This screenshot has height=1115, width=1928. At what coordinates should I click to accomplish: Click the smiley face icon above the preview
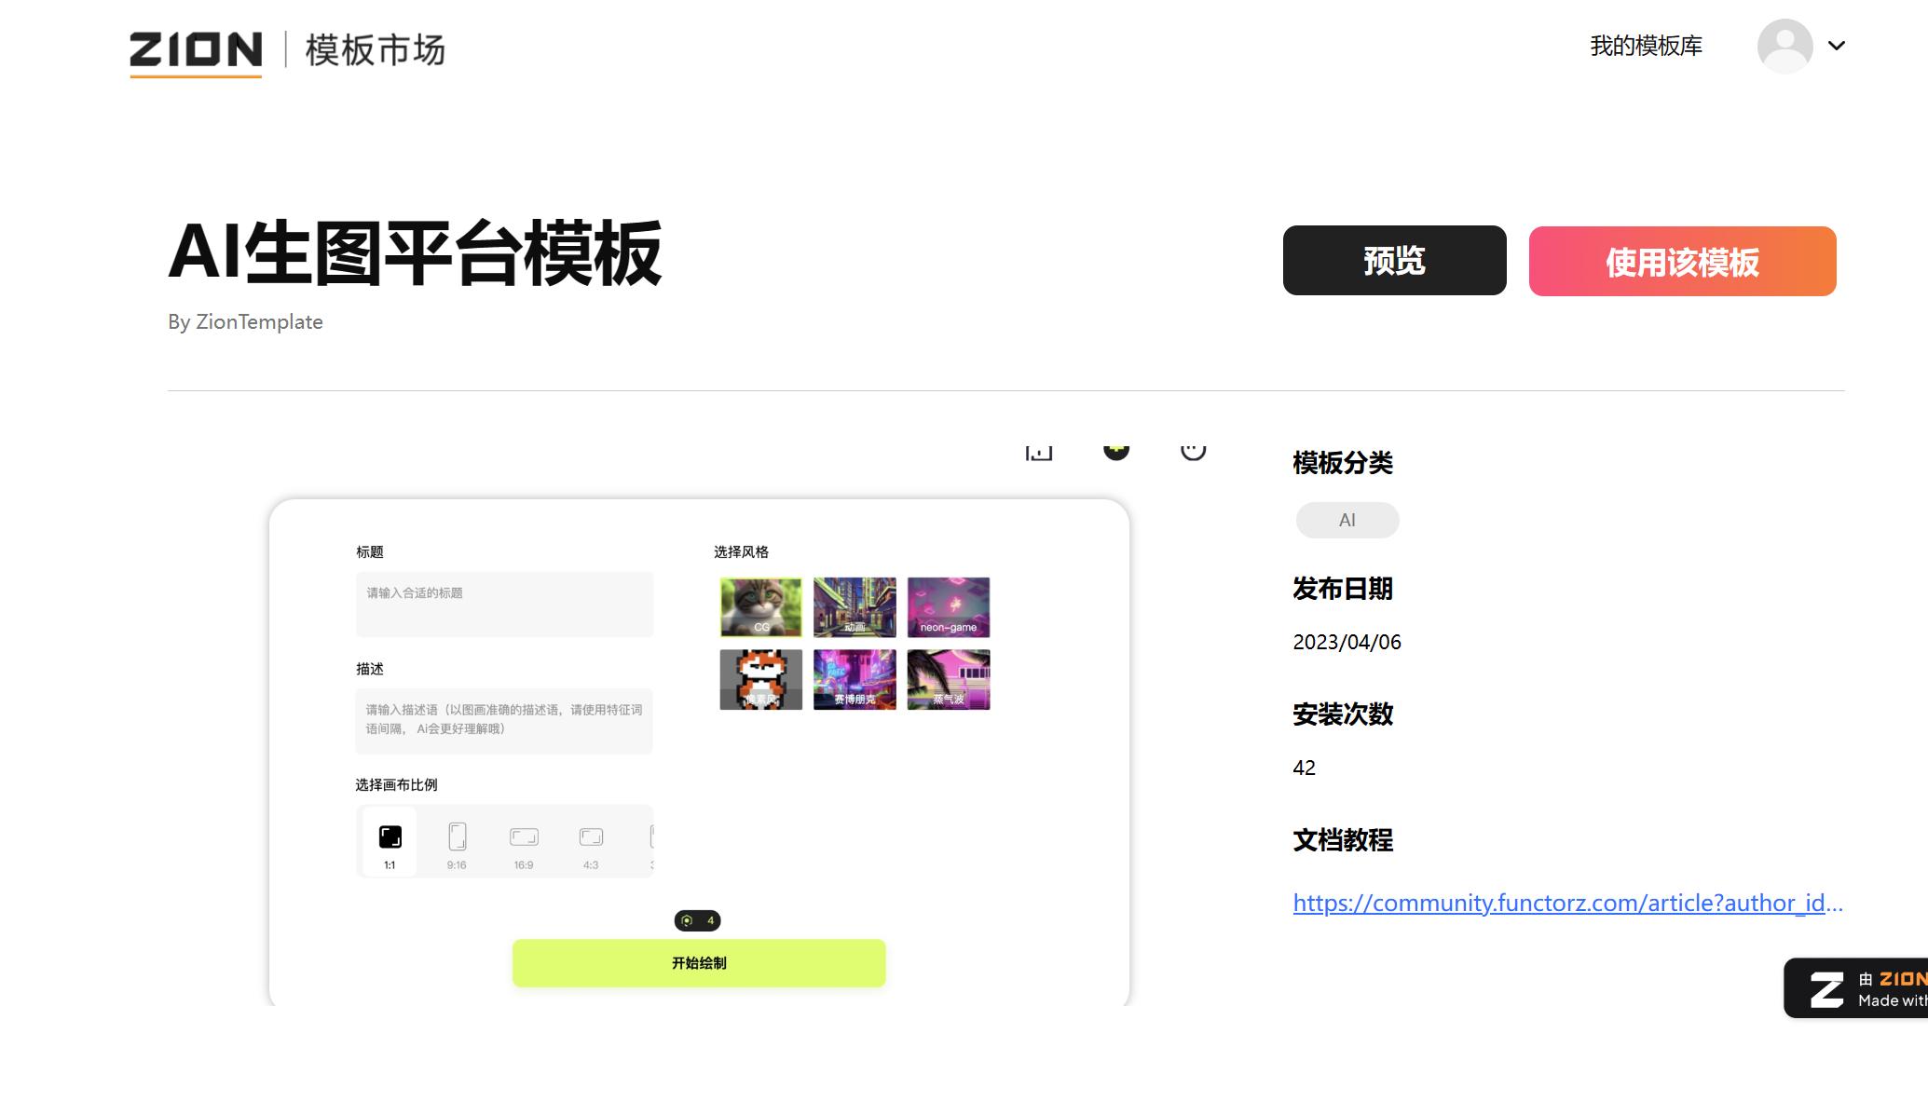pyautogui.click(x=1193, y=450)
